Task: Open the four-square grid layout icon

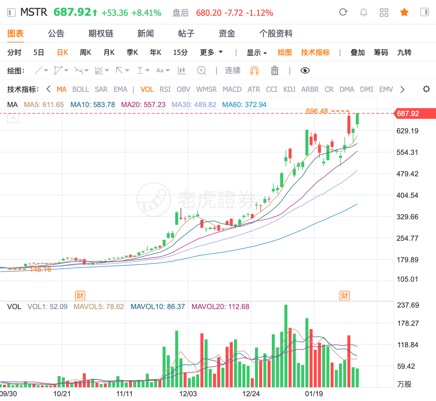Action: point(384,12)
